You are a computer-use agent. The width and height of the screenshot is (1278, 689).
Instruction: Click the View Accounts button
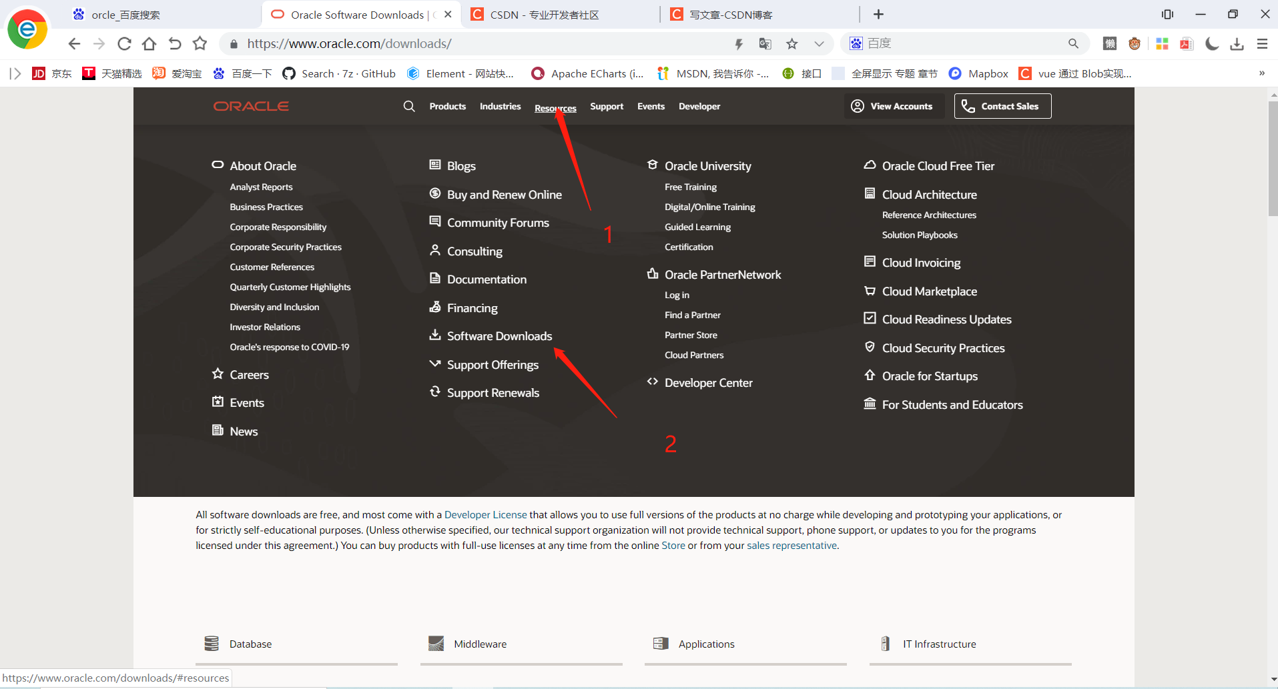click(893, 106)
